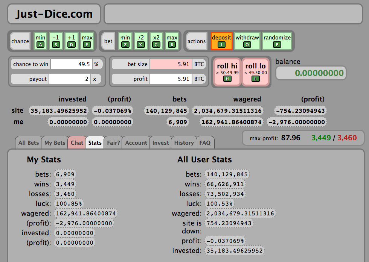This screenshot has width=369, height=262.
Task: Open the withdraw action
Action: [x=247, y=41]
